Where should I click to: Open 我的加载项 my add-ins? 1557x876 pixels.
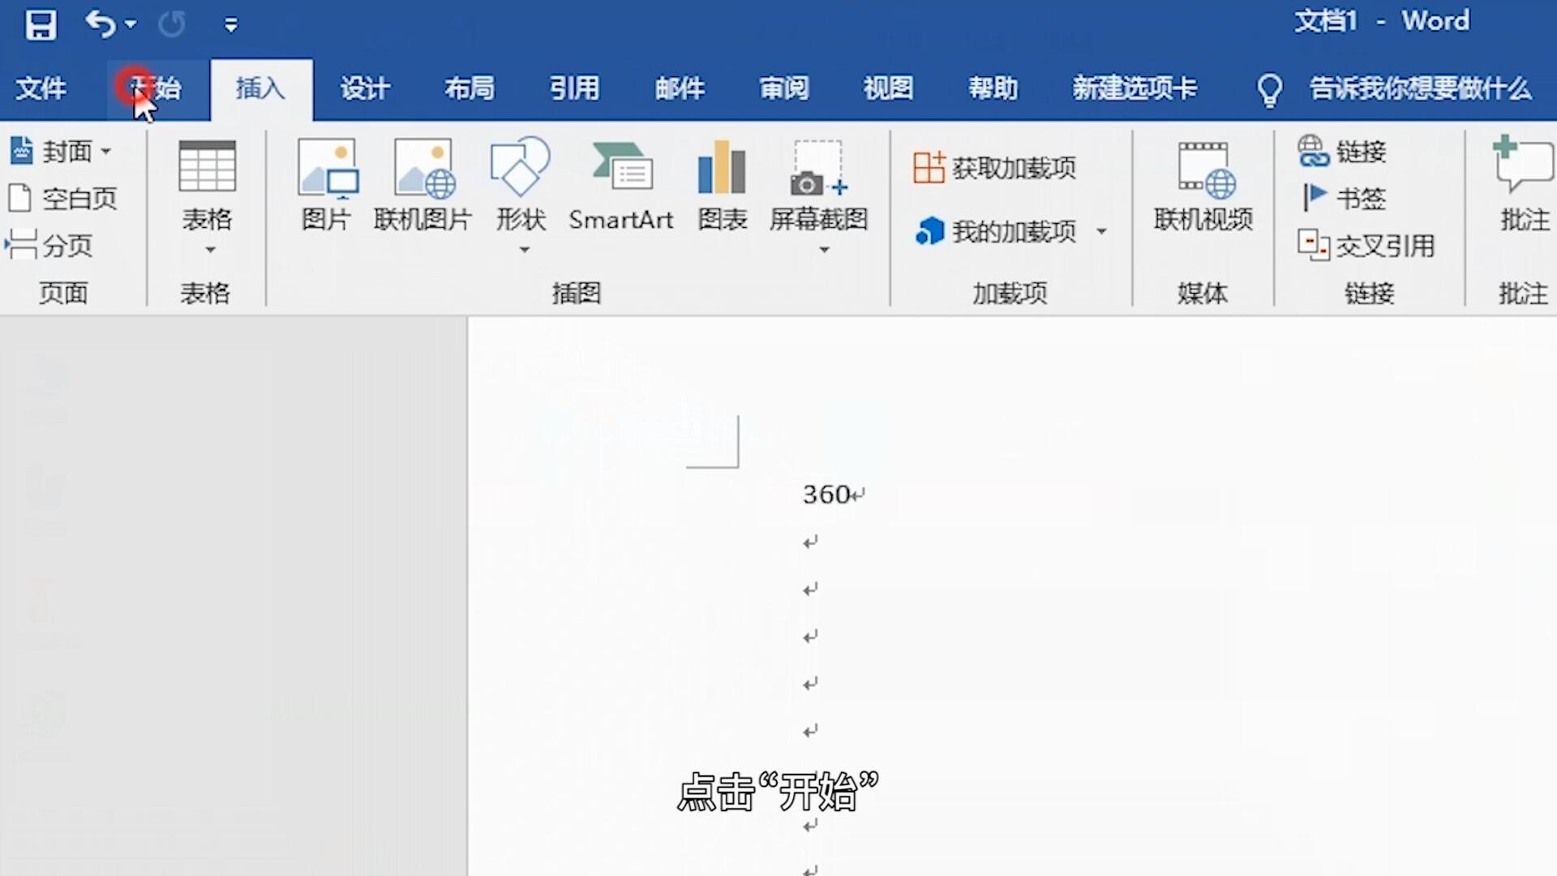(x=996, y=232)
